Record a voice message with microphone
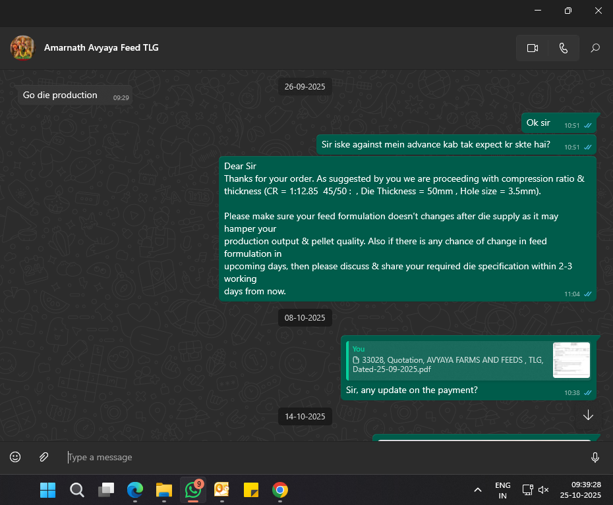 595,457
